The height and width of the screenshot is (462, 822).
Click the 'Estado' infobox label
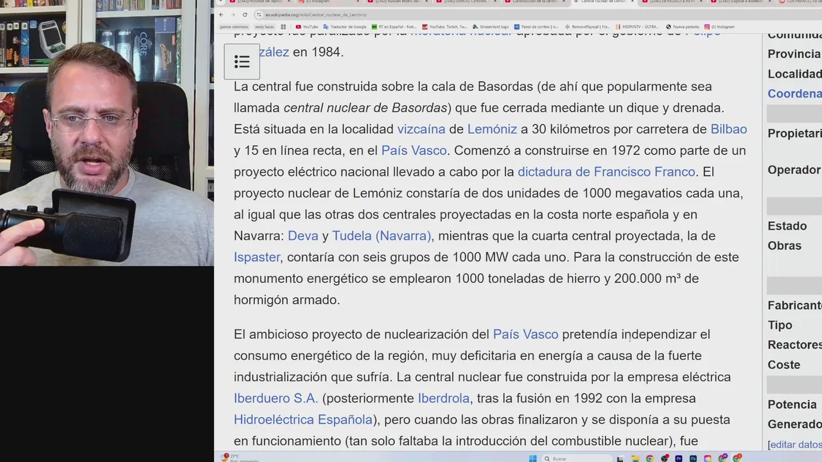[787, 226]
